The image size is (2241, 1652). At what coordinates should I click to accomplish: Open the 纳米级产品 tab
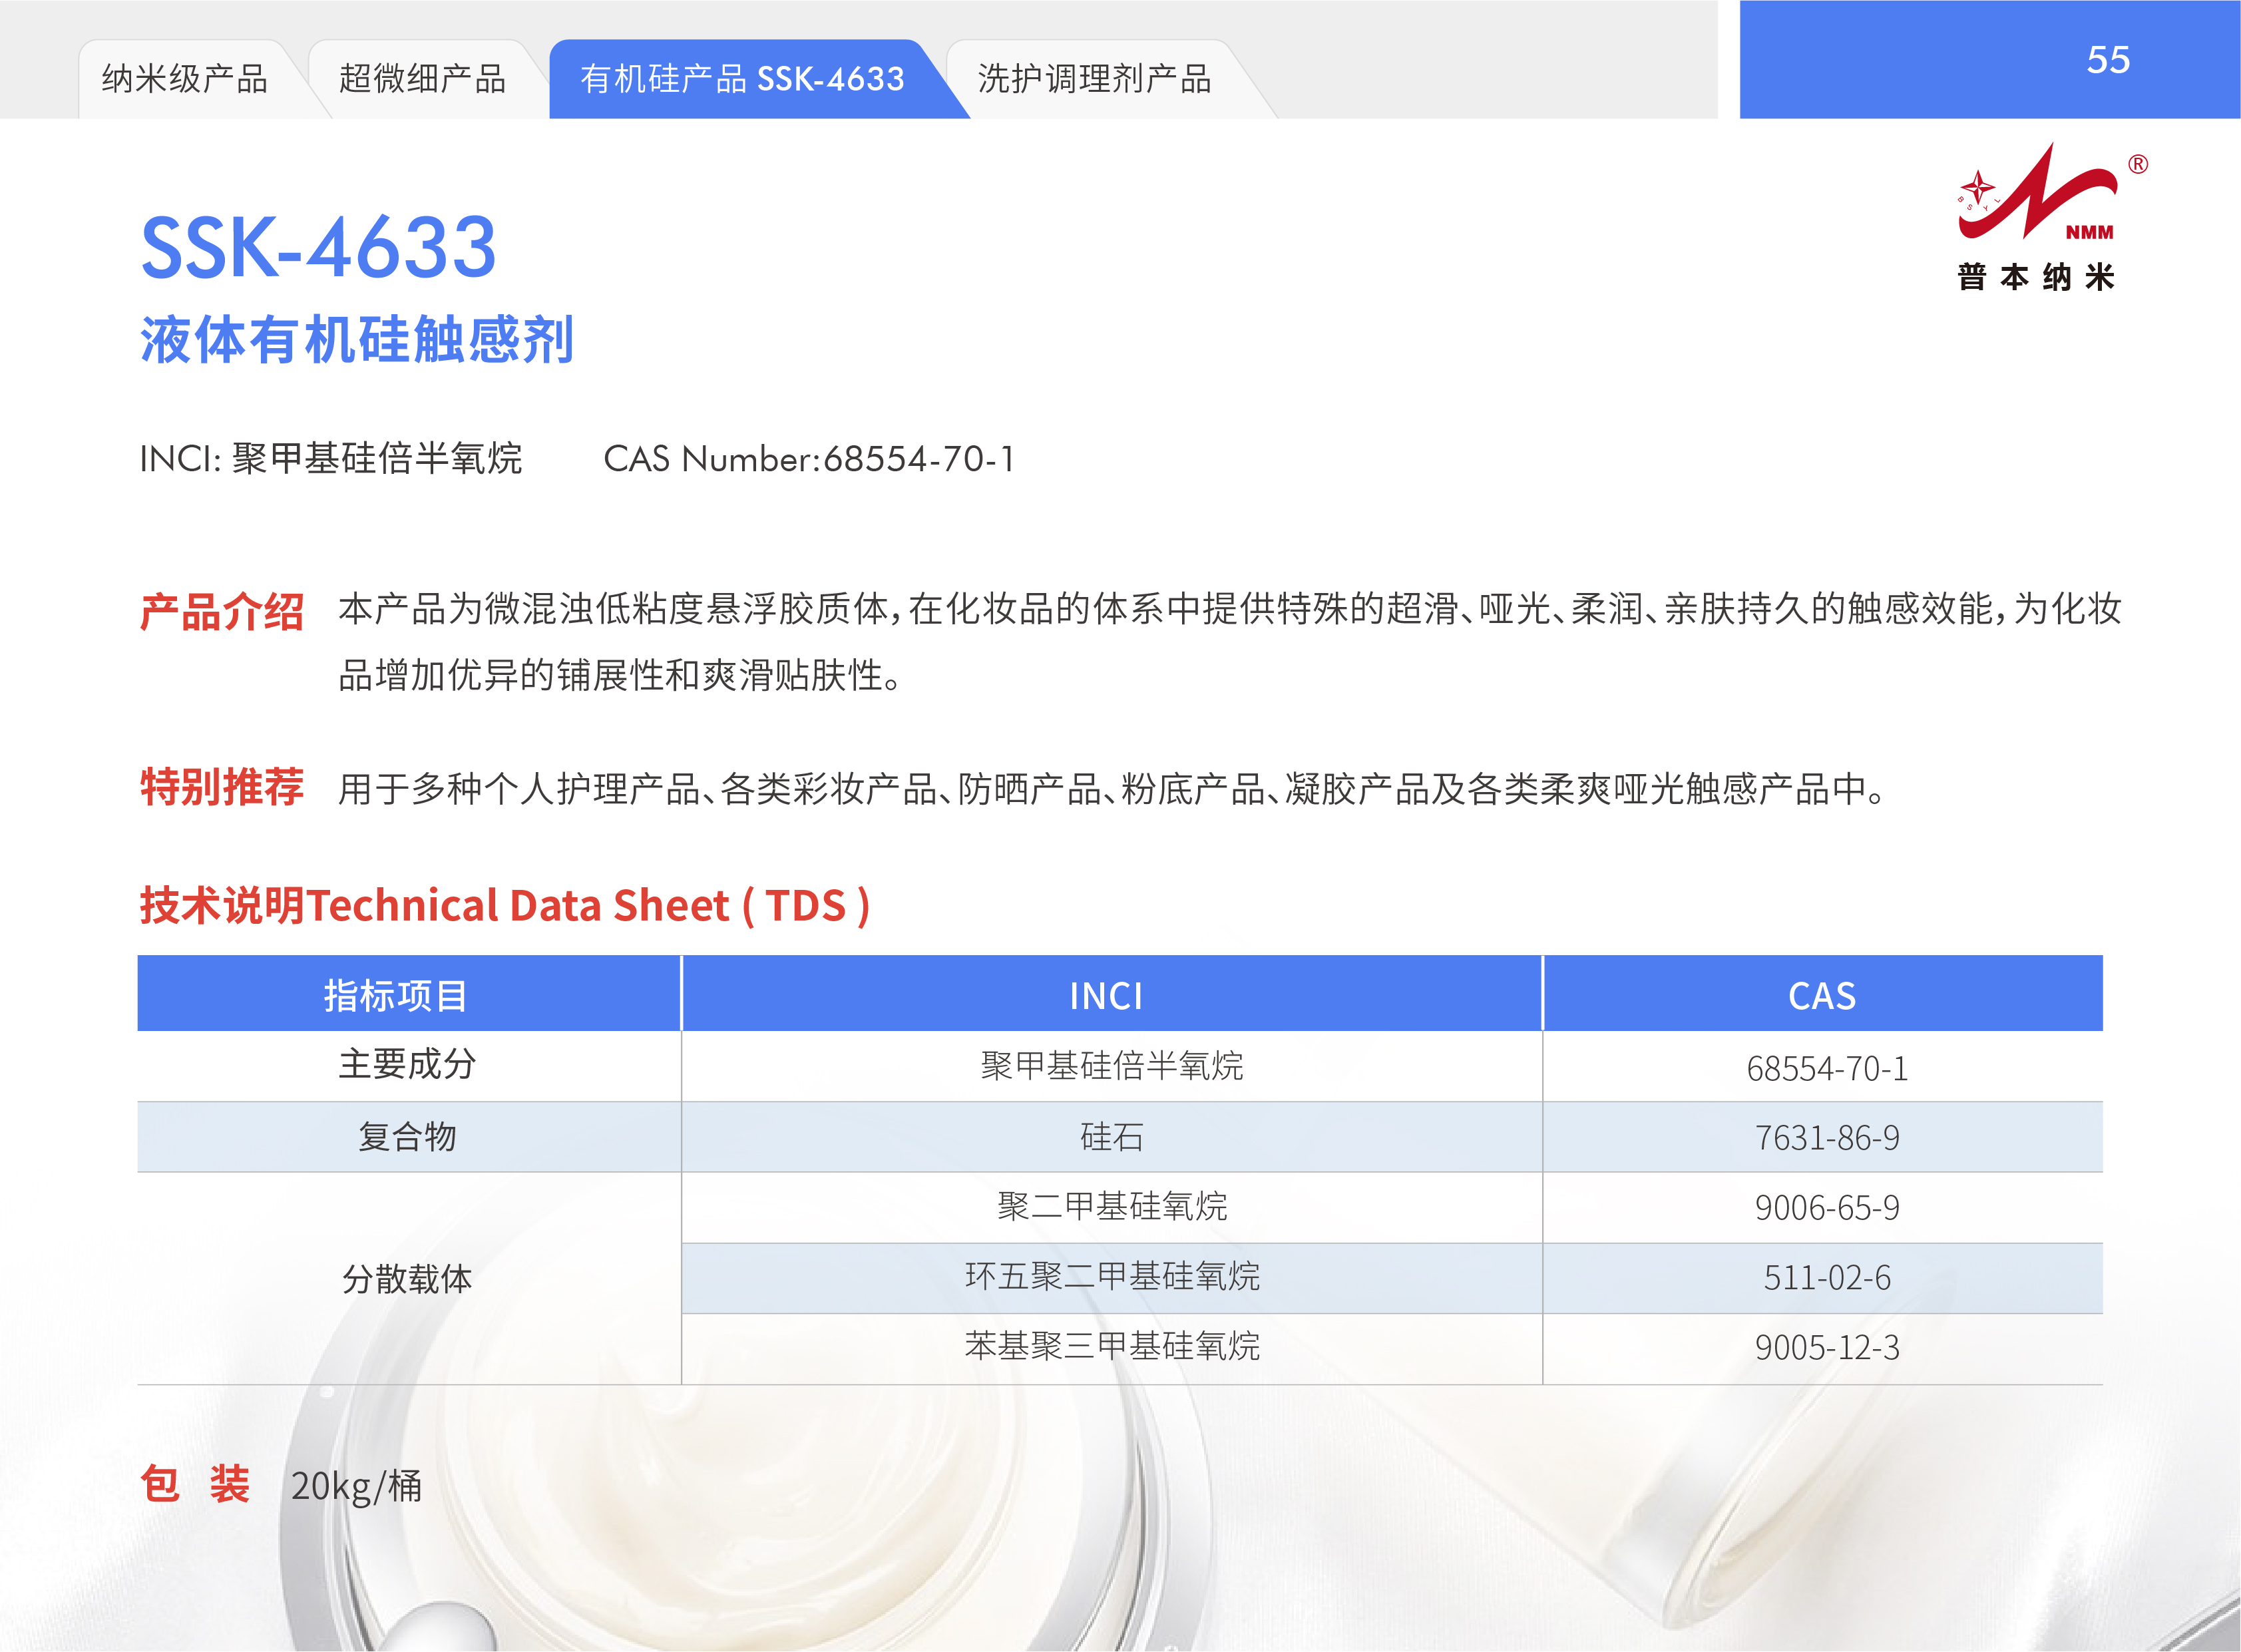(x=185, y=79)
